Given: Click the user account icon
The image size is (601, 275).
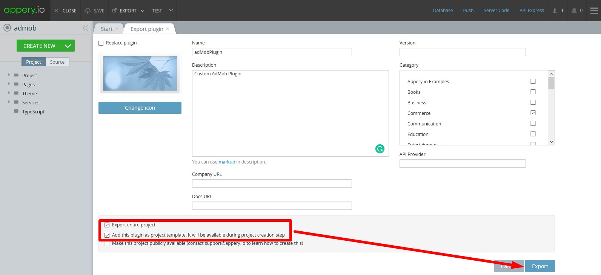Looking at the screenshot, I should point(555,11).
